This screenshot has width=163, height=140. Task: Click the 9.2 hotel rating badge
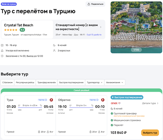pos(23,30)
